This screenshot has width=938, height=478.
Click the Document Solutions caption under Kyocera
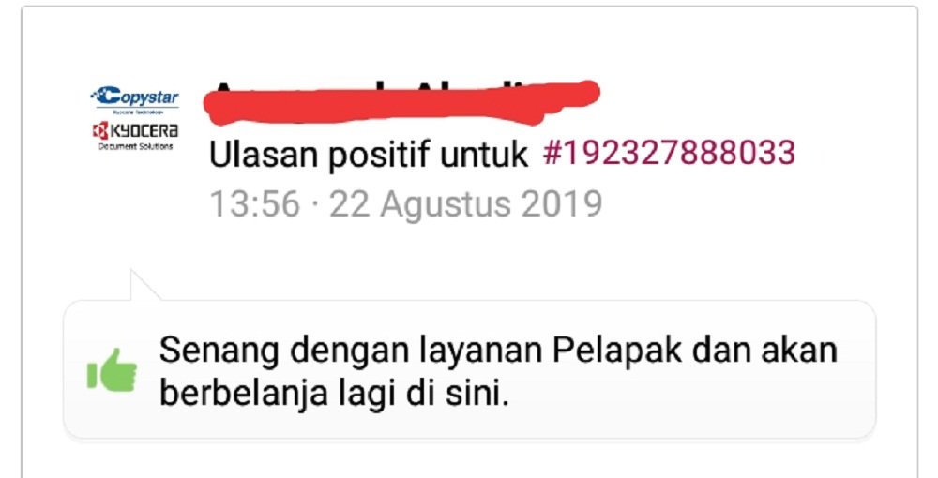pyautogui.click(x=136, y=146)
